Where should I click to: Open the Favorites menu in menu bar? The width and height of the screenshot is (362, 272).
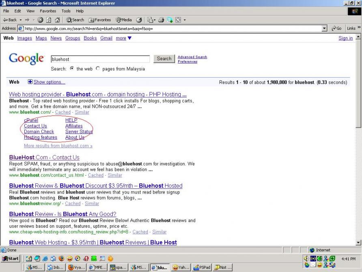48,11
